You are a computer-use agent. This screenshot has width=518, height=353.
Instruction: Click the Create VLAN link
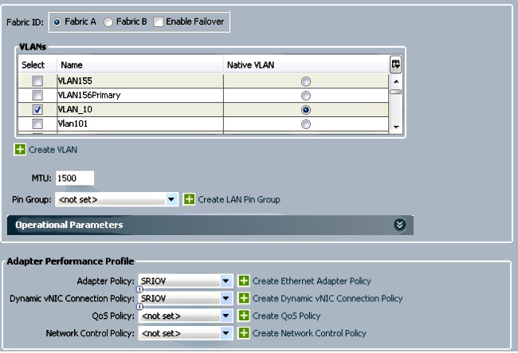click(53, 150)
